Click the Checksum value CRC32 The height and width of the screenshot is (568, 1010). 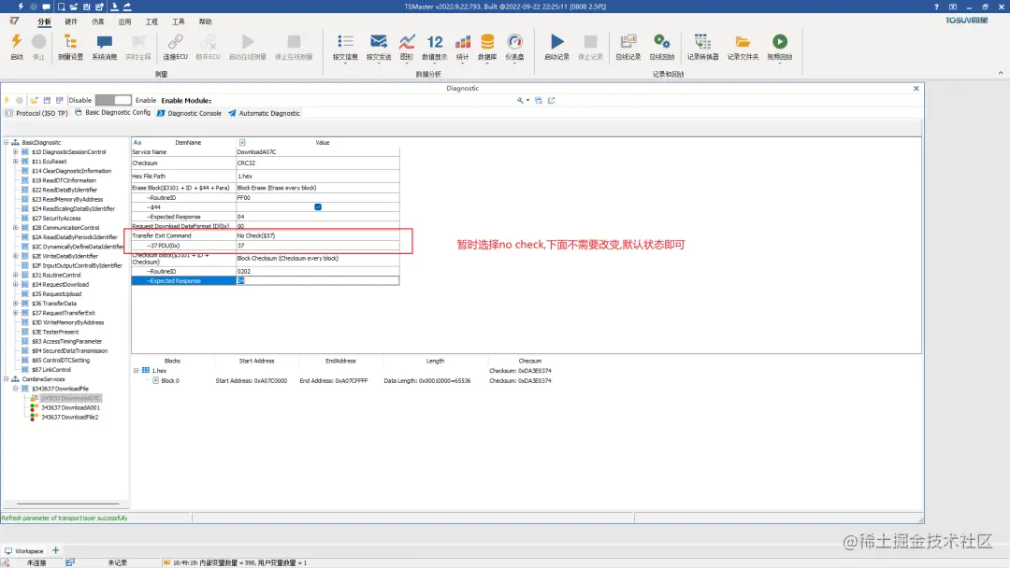318,163
